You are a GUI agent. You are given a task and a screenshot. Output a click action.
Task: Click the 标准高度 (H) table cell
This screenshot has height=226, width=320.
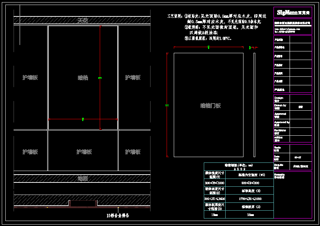249,191
